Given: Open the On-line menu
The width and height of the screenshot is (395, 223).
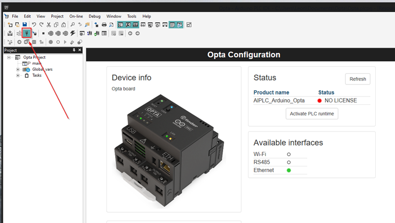Looking at the screenshot, I should click(x=76, y=16).
